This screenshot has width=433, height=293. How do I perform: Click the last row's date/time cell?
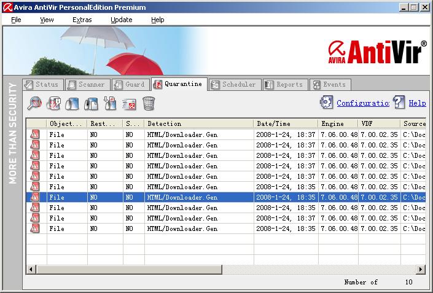[286, 229]
